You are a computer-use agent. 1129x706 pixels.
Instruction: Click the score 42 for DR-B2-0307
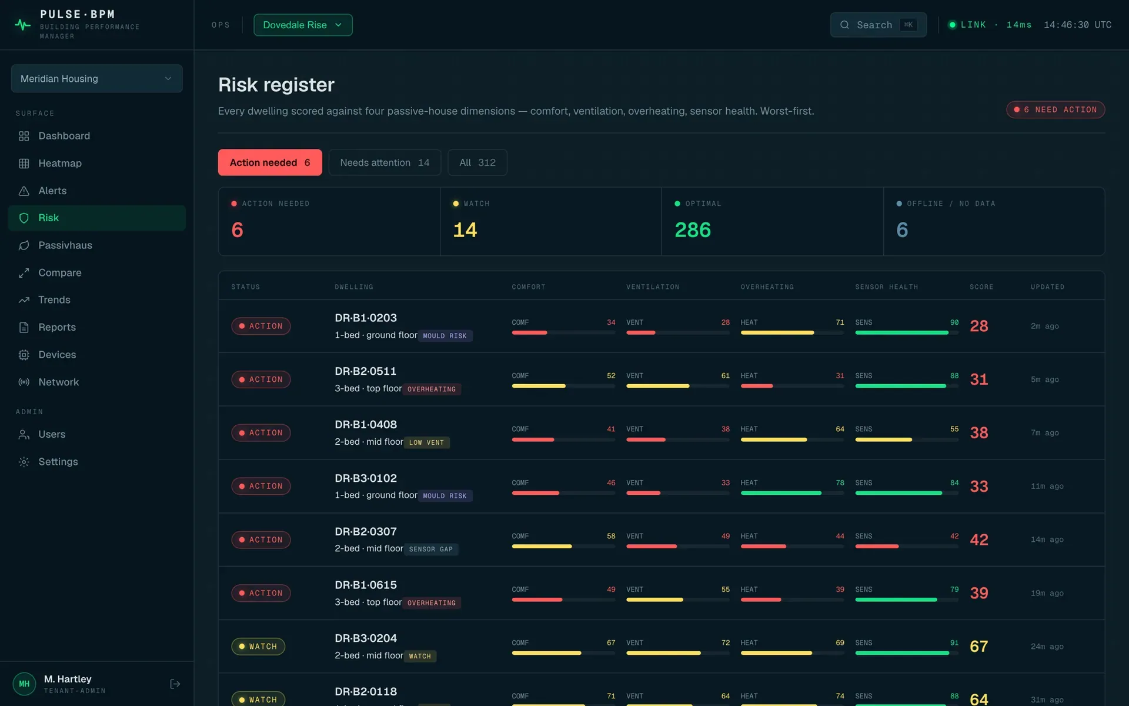[979, 540]
